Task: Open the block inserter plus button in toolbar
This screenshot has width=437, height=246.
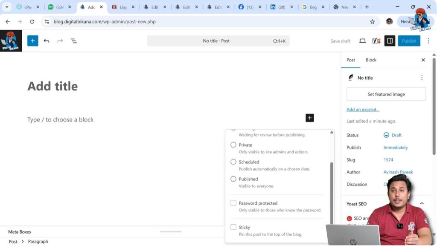Action: coord(32,41)
